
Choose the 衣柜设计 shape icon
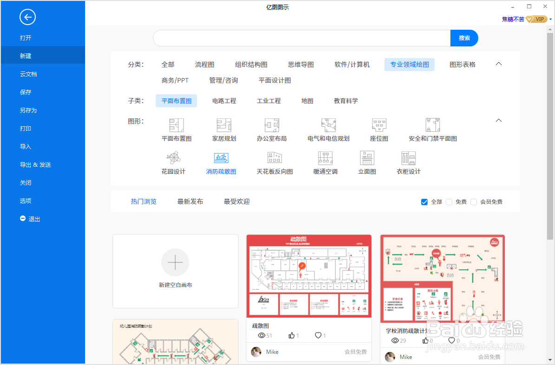[x=409, y=158]
